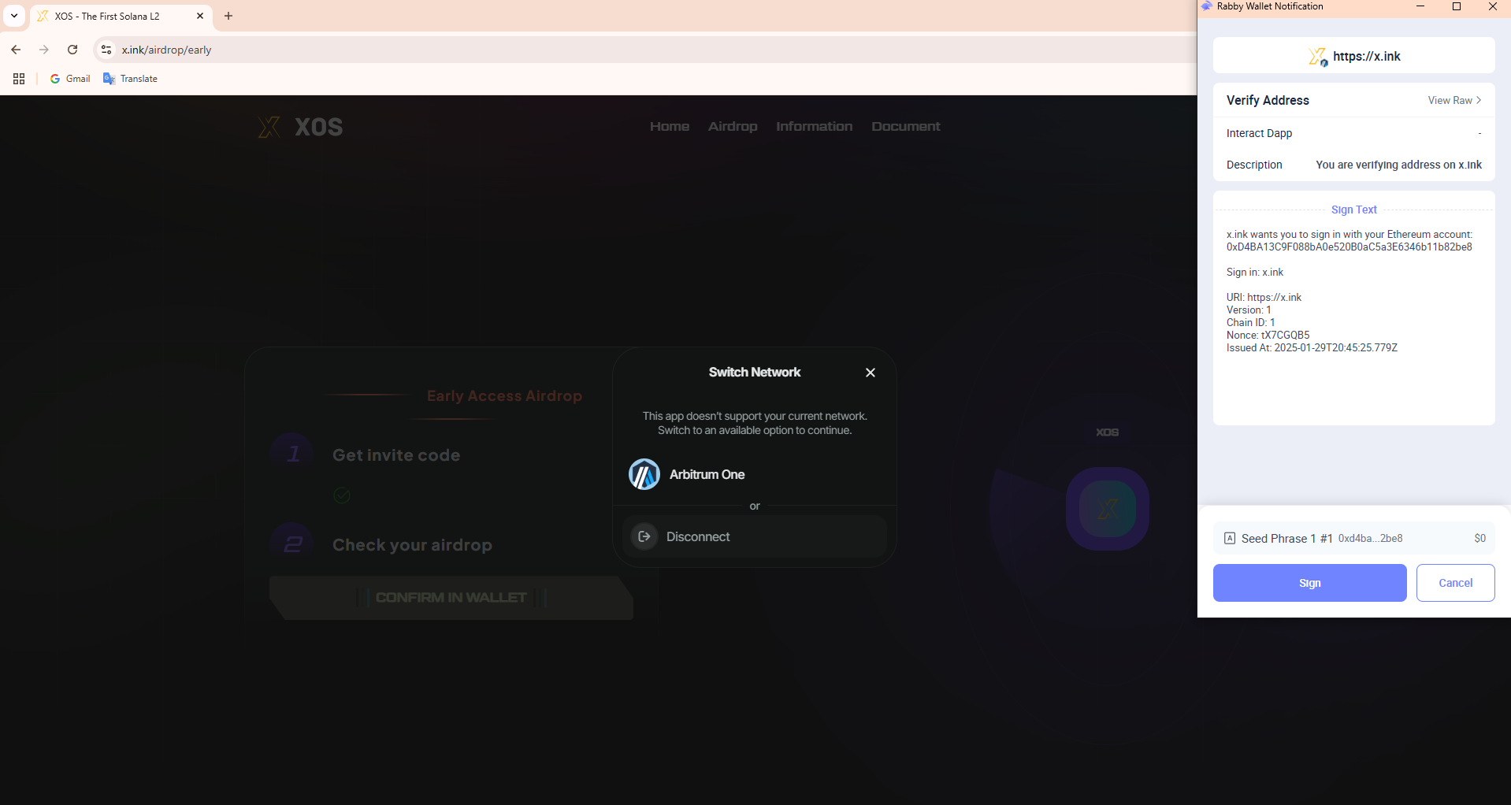The height and width of the screenshot is (805, 1511).
Task: Click the Disconnect logout icon
Action: 644,536
